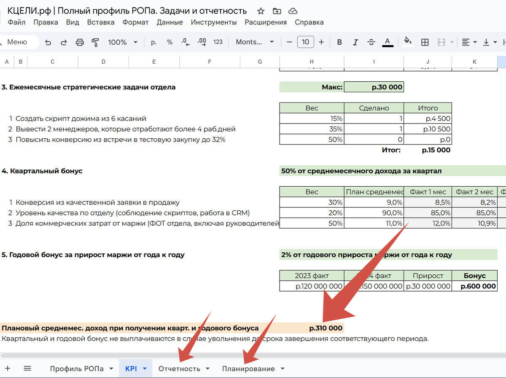Add a new sheet with plus button
Viewport: 506px width, 378px height.
[8, 368]
